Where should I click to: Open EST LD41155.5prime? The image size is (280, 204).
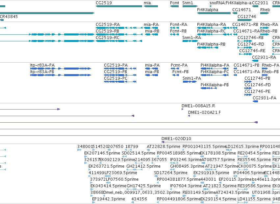(254, 199)
